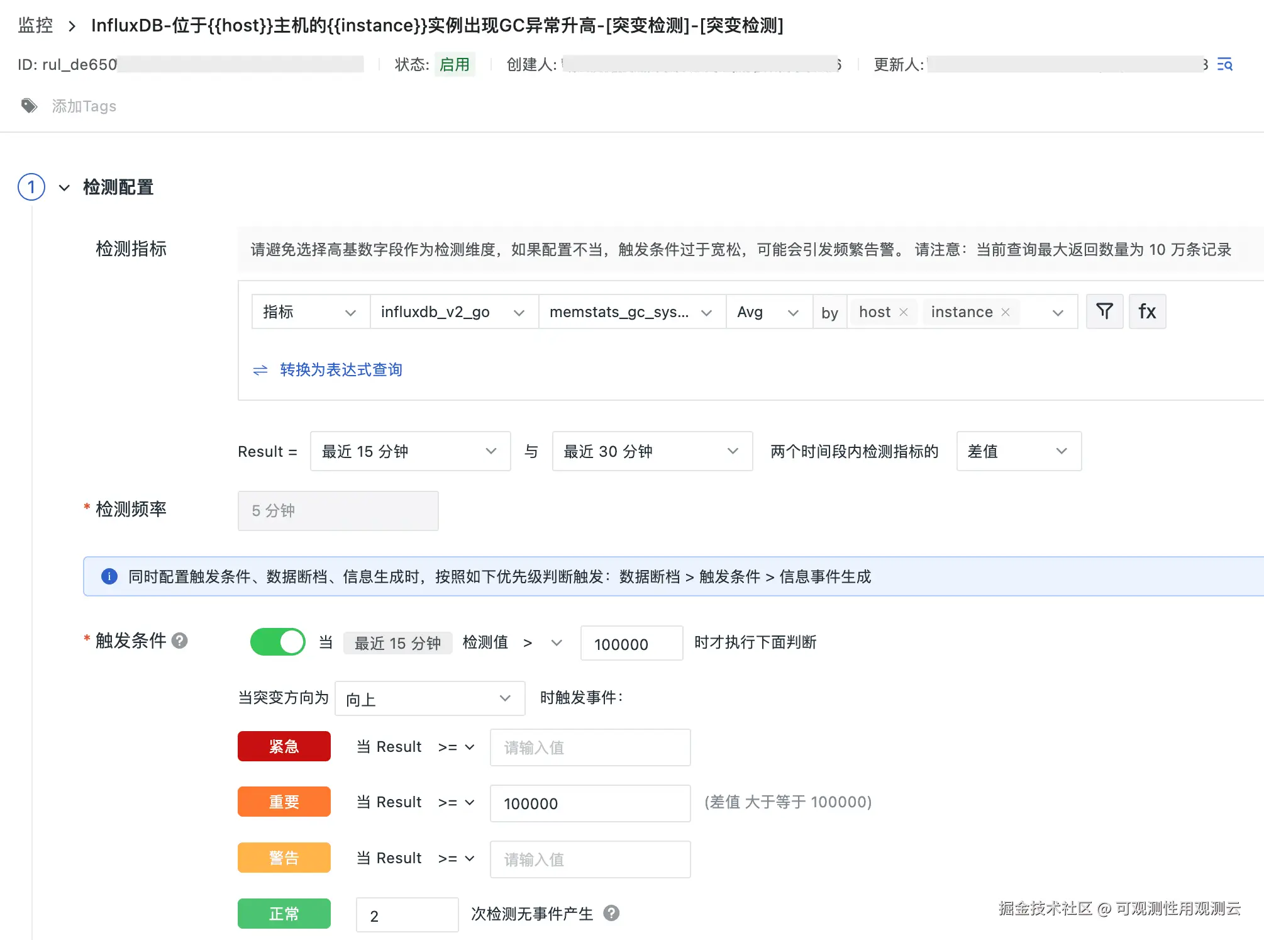1264x940 pixels.
Task: Remove the instance dimension tag
Action: coord(1006,312)
